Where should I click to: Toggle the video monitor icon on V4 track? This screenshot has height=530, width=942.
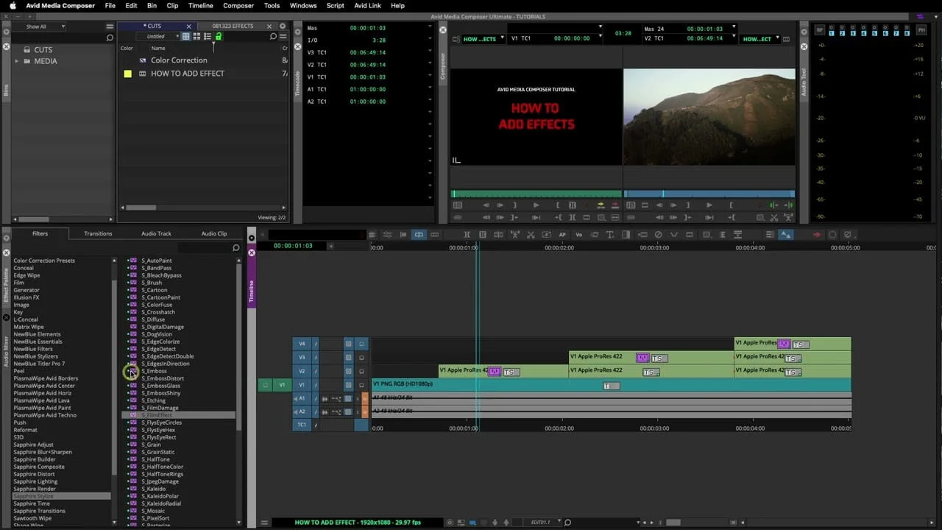point(361,344)
